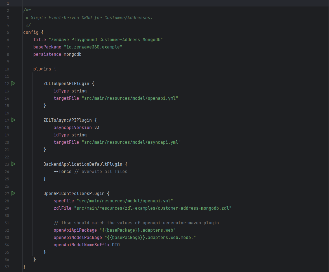The width and height of the screenshot is (329, 272).
Task: Click the specFile openapi.yml path on line 28
Action: pos(125,201)
